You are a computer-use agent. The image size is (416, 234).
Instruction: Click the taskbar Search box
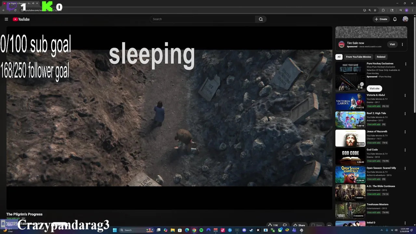point(136,230)
